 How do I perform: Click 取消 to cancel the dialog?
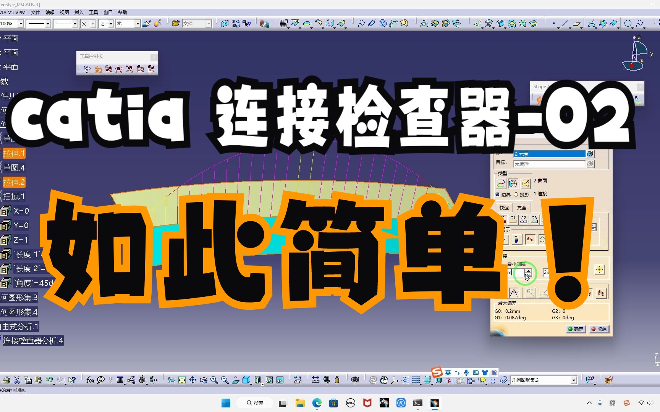point(599,329)
